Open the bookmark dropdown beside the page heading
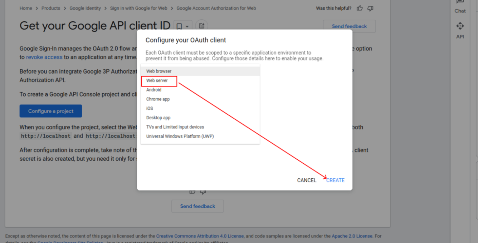 (183, 26)
